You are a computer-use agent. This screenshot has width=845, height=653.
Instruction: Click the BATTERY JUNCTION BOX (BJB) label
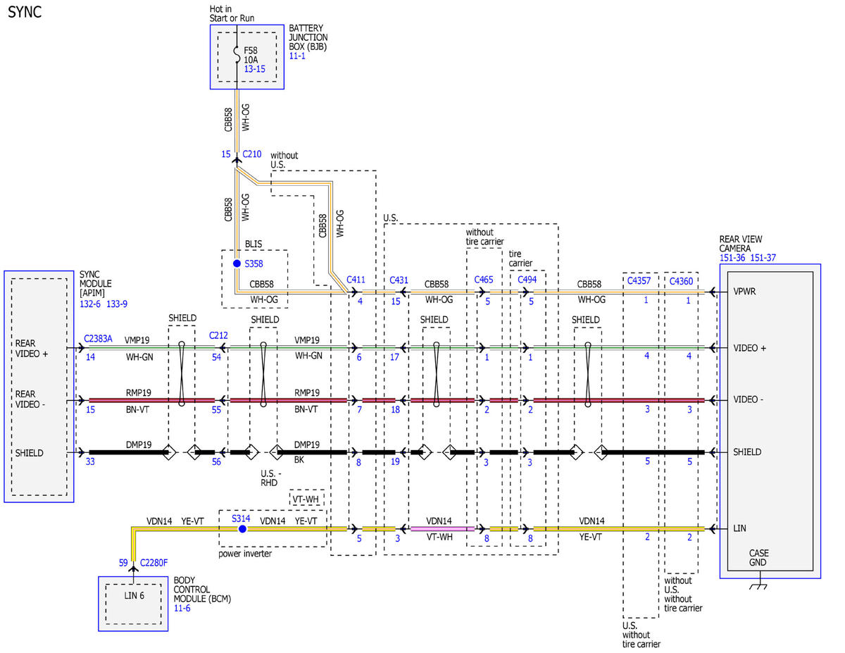click(x=308, y=37)
